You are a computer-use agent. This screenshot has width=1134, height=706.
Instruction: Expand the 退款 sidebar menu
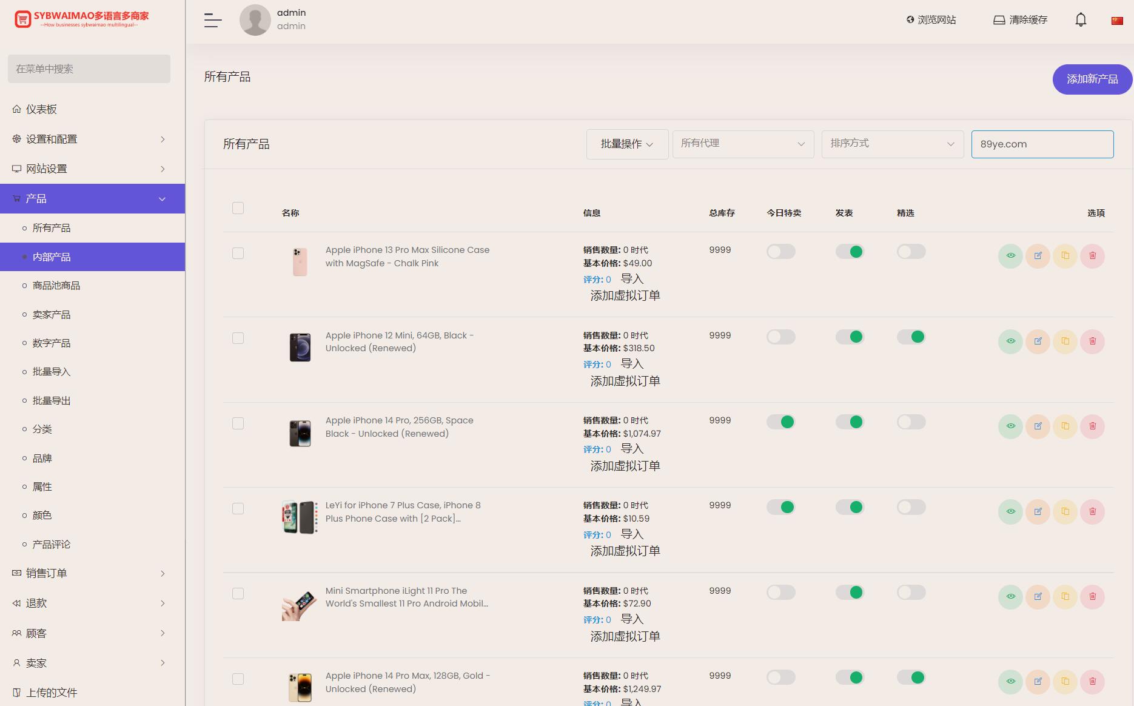[x=92, y=603]
